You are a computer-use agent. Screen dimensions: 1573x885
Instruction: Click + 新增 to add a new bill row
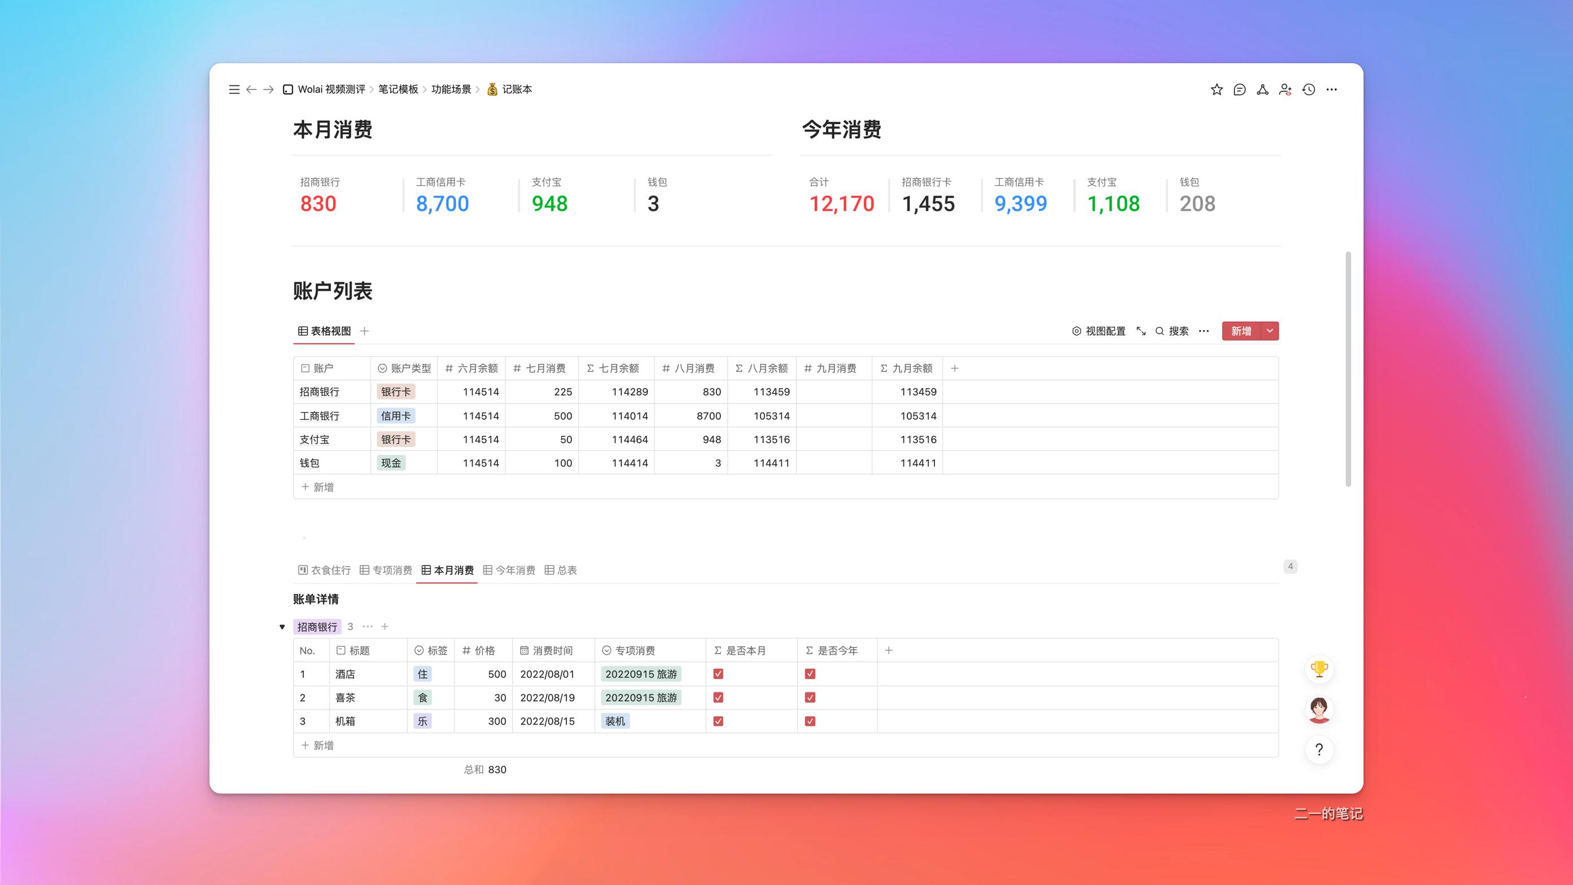click(317, 745)
